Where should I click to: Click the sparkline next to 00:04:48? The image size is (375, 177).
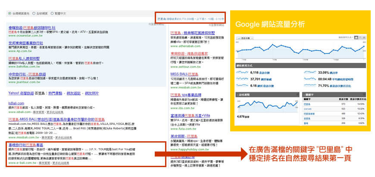click(x=310, y=79)
